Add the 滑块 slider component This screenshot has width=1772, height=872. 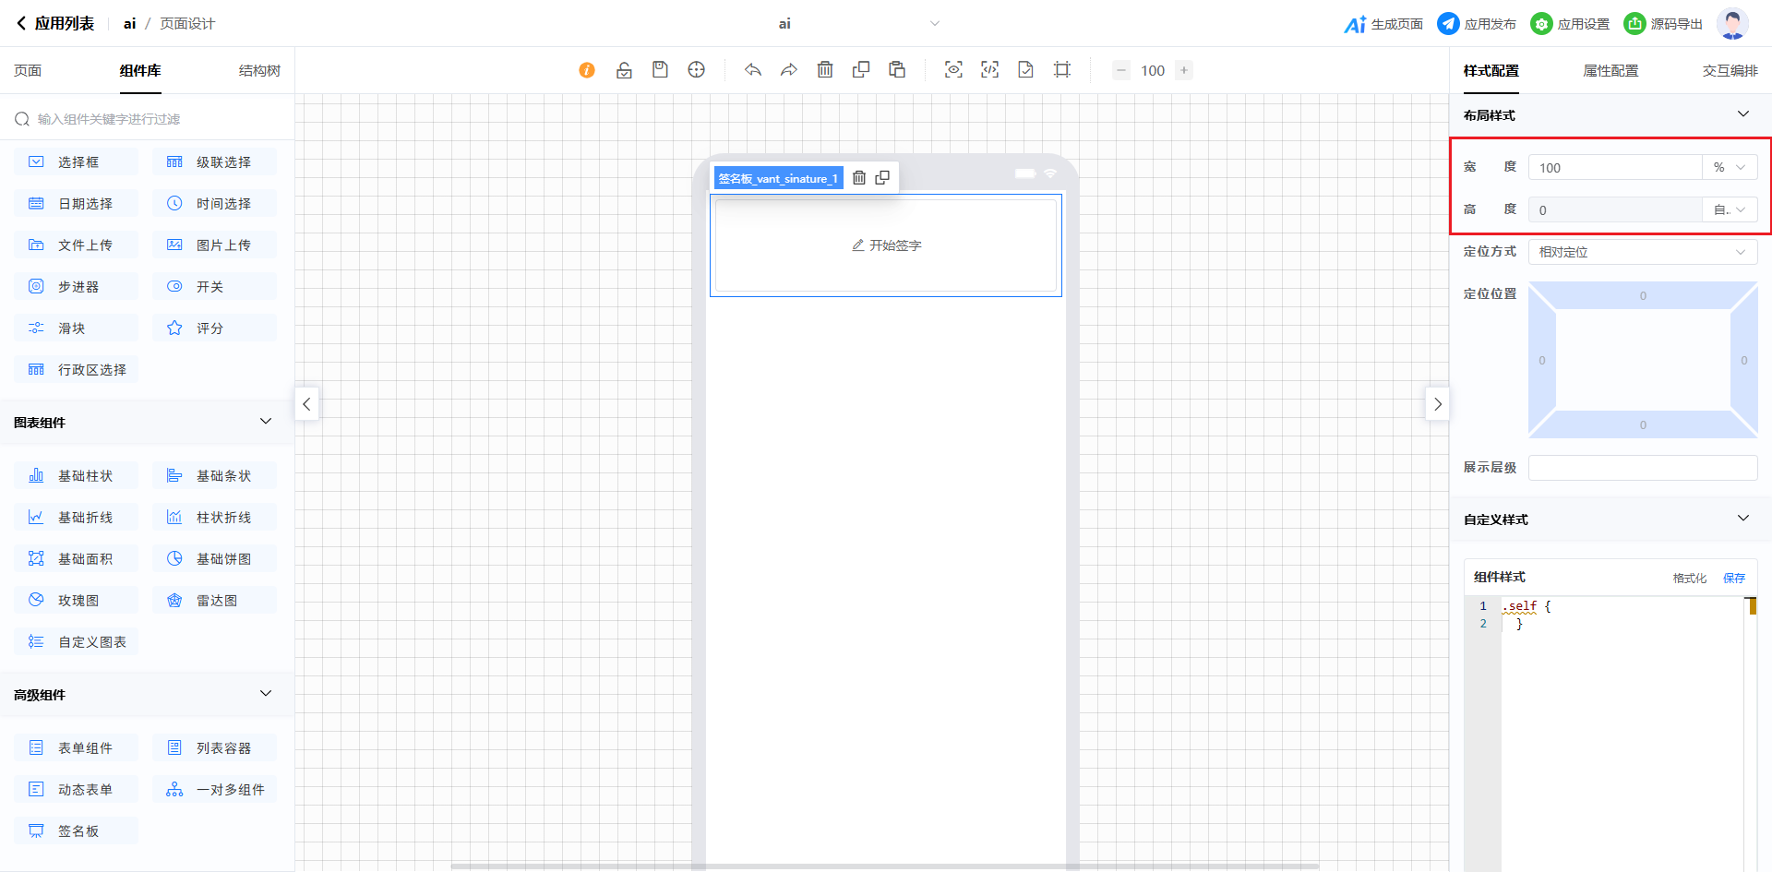tap(76, 328)
